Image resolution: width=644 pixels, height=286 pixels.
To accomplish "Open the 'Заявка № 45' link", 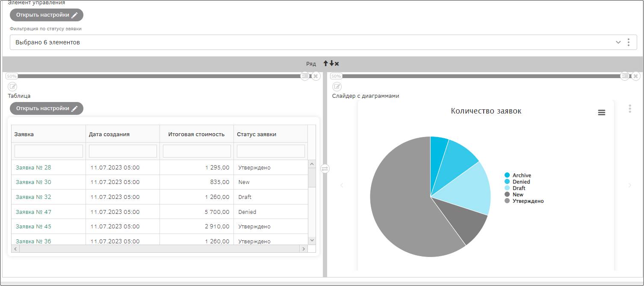I will click(33, 227).
